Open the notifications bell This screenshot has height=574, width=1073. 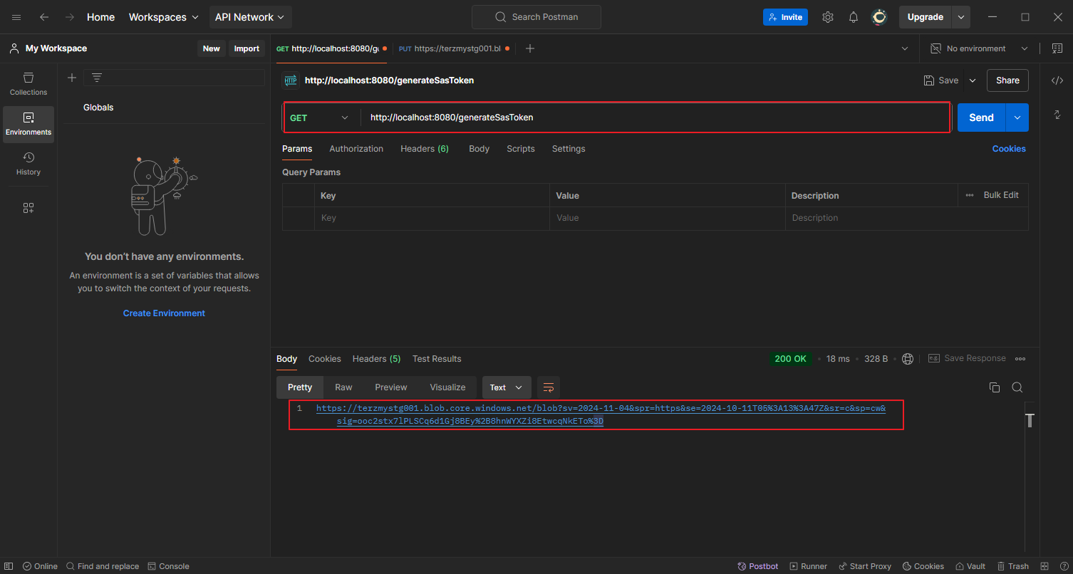(x=853, y=17)
